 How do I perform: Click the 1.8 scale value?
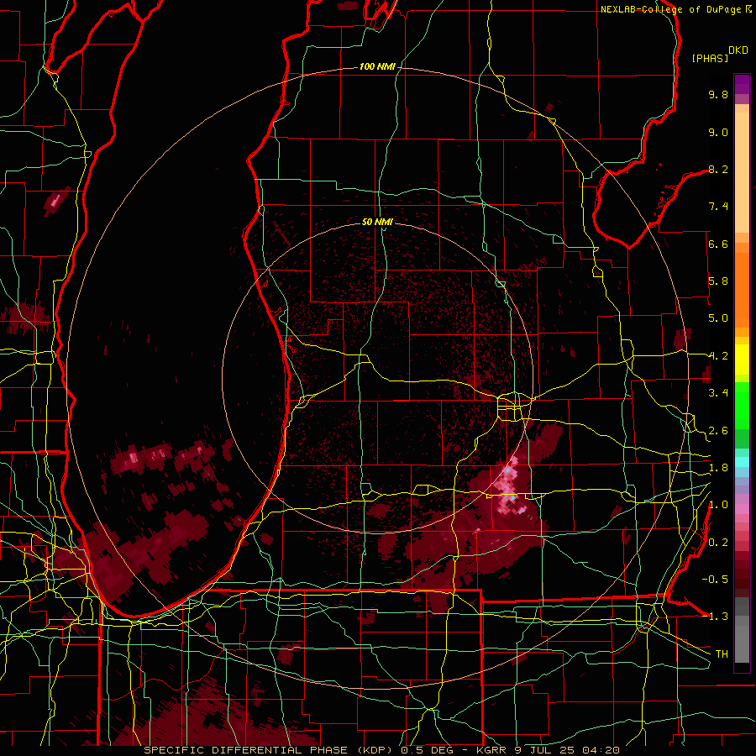tap(718, 468)
